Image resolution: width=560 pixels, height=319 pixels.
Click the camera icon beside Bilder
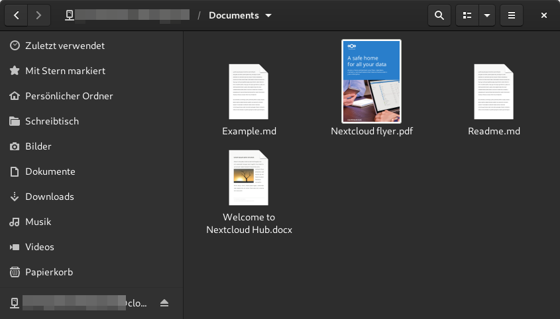click(15, 146)
